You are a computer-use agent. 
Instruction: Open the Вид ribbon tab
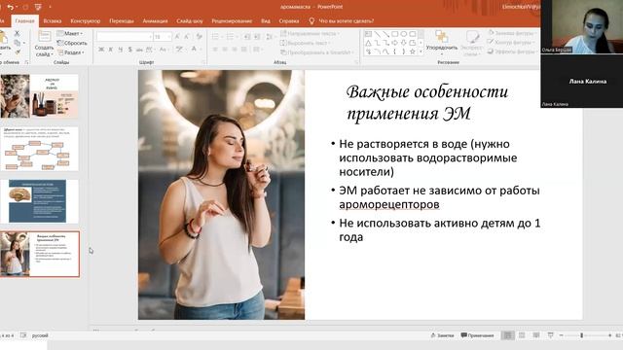(266, 21)
